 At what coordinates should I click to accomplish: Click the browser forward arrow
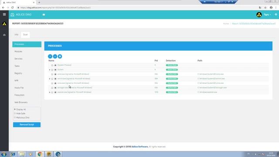click(8, 8)
